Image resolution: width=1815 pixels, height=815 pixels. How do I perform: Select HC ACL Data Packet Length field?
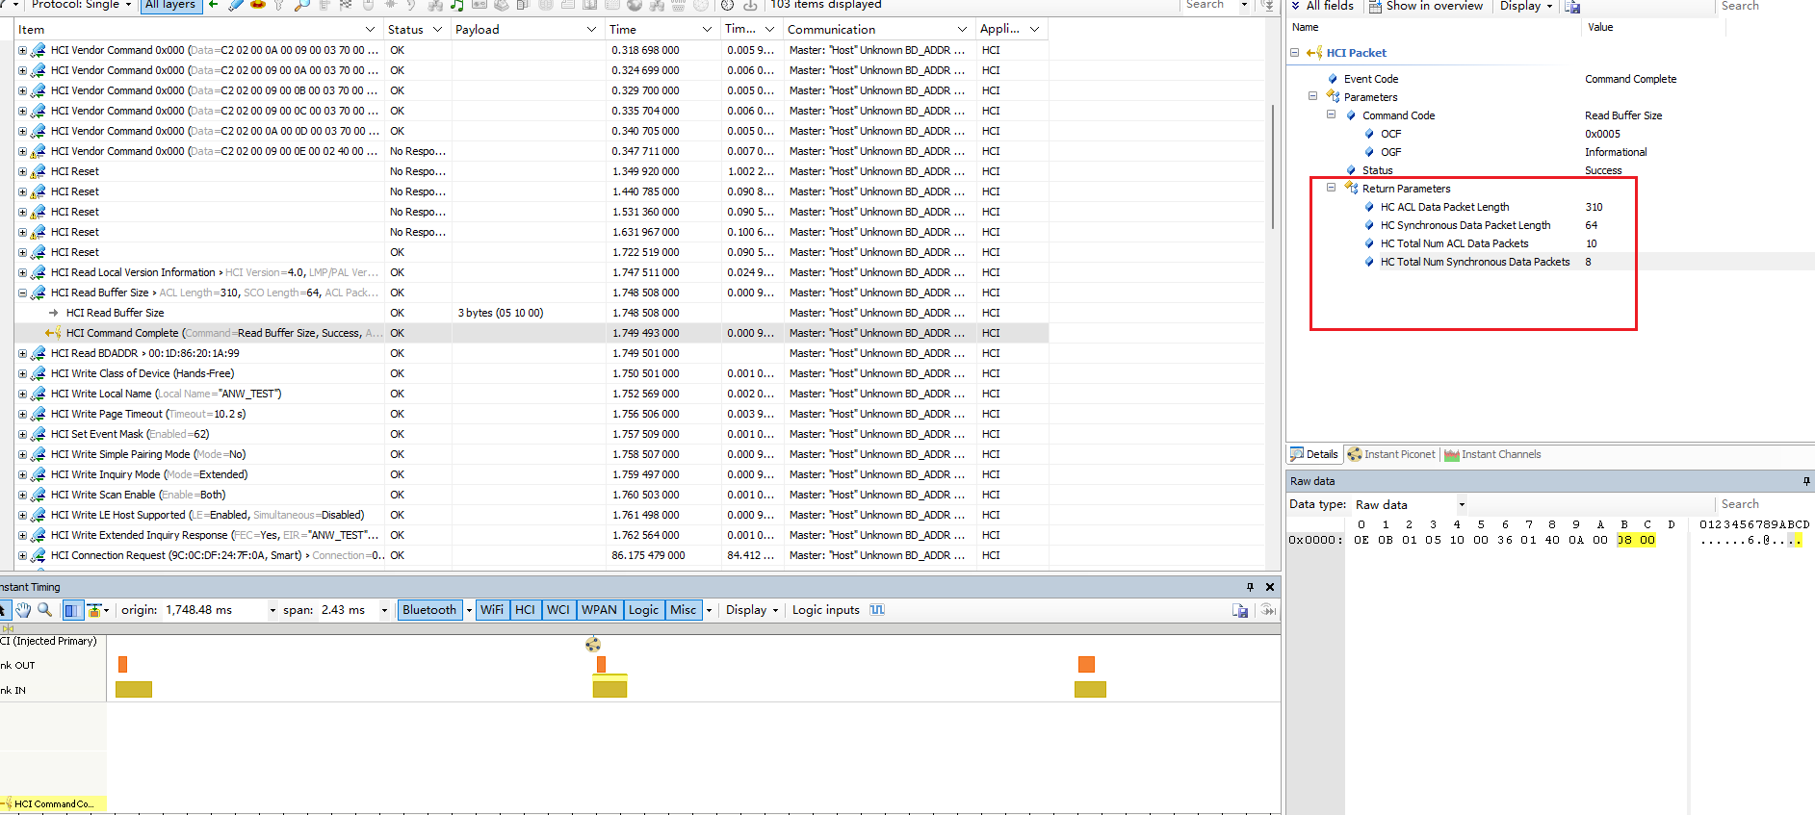coord(1444,207)
